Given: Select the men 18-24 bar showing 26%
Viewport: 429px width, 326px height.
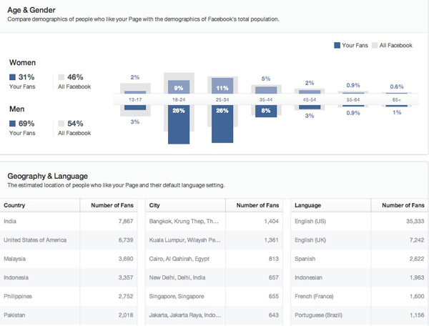Looking at the screenshot, I should [x=179, y=124].
